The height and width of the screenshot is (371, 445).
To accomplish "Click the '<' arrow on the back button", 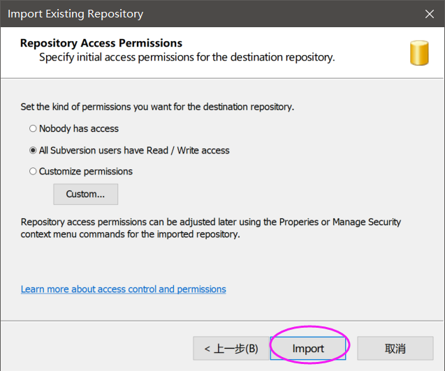I will [x=207, y=349].
